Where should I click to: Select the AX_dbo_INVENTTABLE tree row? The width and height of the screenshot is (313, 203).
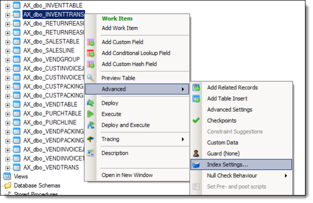point(53,6)
